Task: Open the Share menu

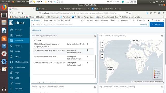Action: point(113,20)
